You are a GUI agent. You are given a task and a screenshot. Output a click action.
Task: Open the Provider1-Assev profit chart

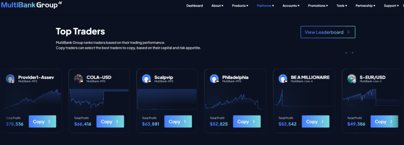pos(31,99)
